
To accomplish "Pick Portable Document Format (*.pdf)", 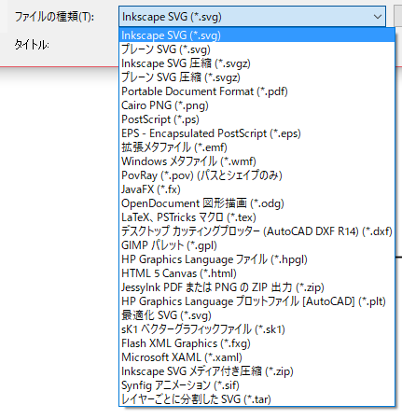I will [256, 91].
